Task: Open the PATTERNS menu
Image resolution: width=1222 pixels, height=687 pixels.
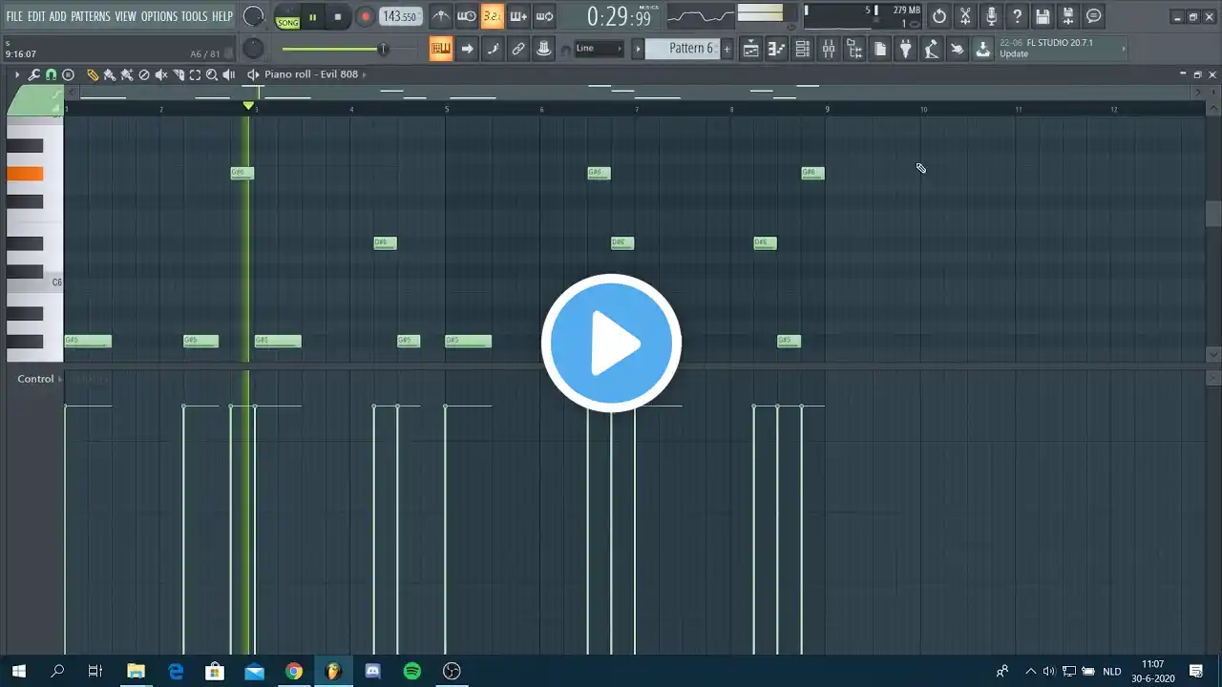Action: coord(91,16)
